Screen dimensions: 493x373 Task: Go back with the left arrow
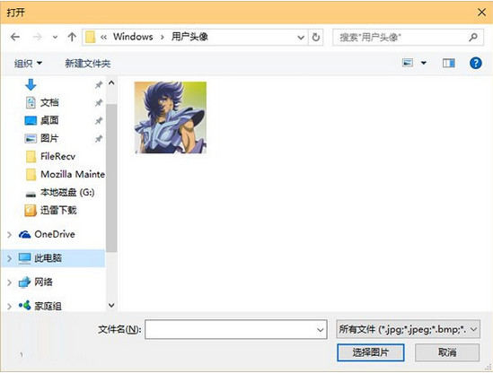(15, 37)
